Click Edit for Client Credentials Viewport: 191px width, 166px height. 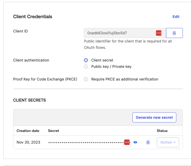click(176, 17)
